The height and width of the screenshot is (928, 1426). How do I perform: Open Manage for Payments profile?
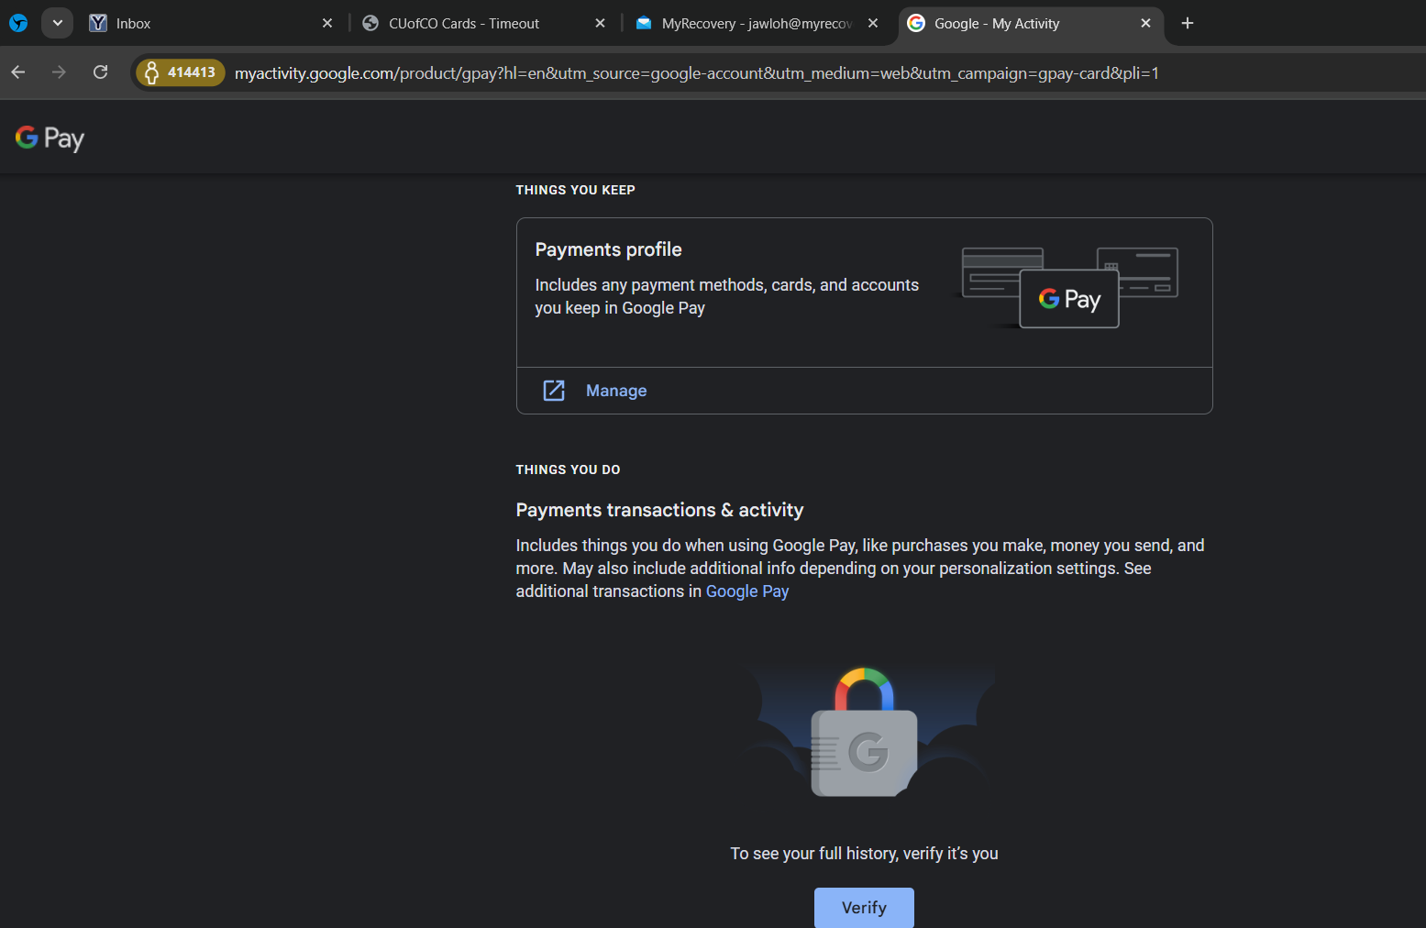tap(616, 391)
